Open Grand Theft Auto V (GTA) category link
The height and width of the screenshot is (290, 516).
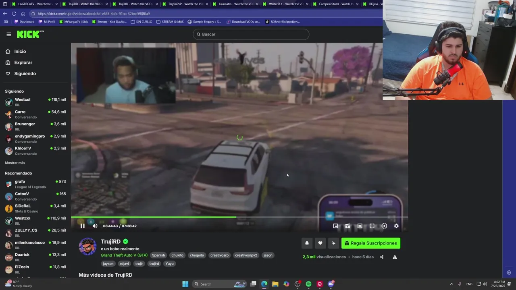124,255
